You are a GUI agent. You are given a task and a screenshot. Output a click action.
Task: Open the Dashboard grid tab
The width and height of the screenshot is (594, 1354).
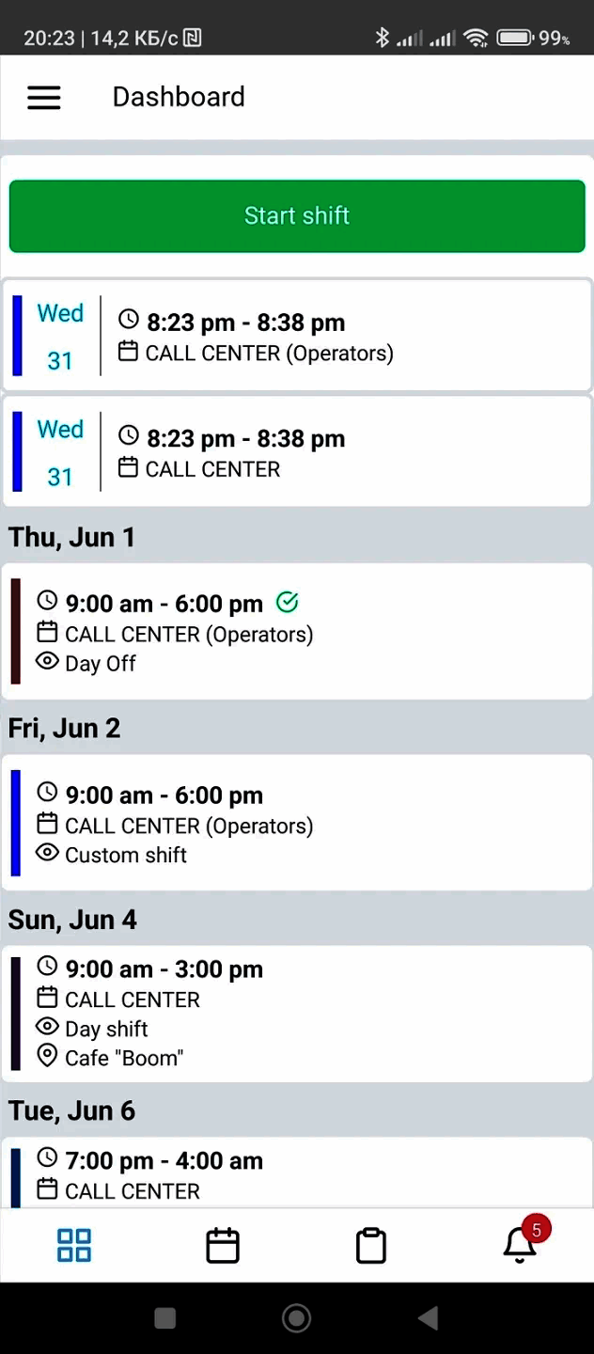coord(74,1245)
